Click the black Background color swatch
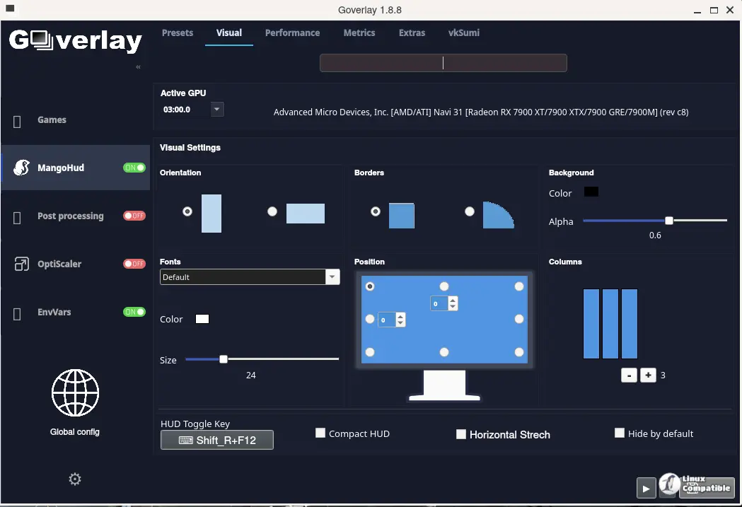Image resolution: width=742 pixels, height=507 pixels. coord(591,192)
